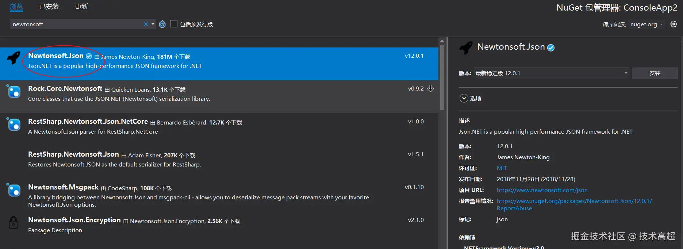Open the search history dropdown arrow
The height and width of the screenshot is (249, 683).
[x=153, y=24]
